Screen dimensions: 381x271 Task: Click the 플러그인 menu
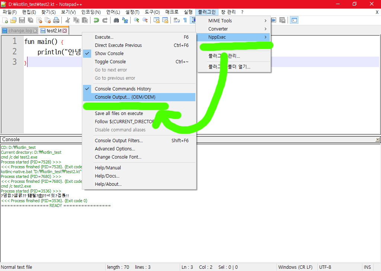pos(207,12)
